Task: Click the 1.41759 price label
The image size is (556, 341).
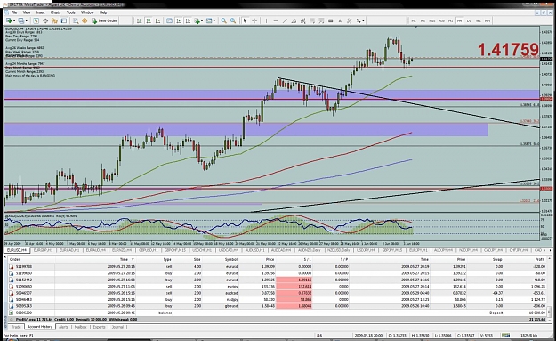Action: click(x=508, y=49)
